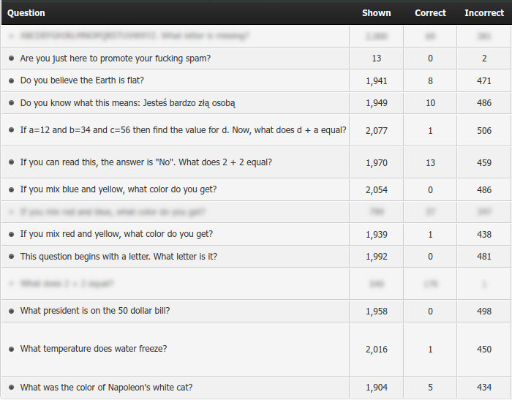Click the Incorrect value 498
The width and height of the screenshot is (512, 400).
[x=483, y=311]
